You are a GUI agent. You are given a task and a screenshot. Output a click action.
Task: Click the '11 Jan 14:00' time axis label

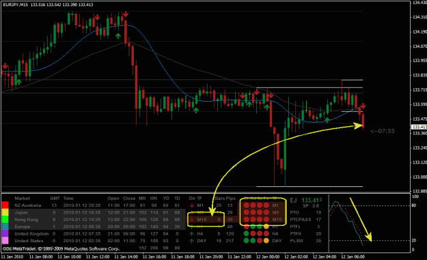126,257
